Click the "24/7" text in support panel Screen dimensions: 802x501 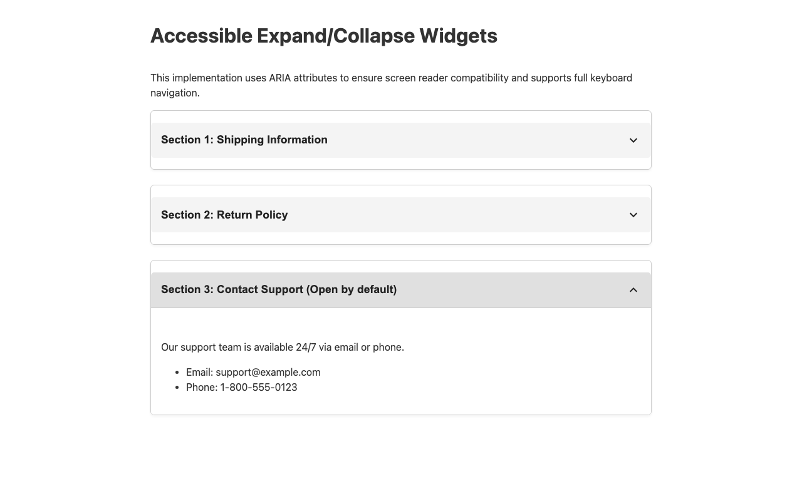(x=306, y=347)
